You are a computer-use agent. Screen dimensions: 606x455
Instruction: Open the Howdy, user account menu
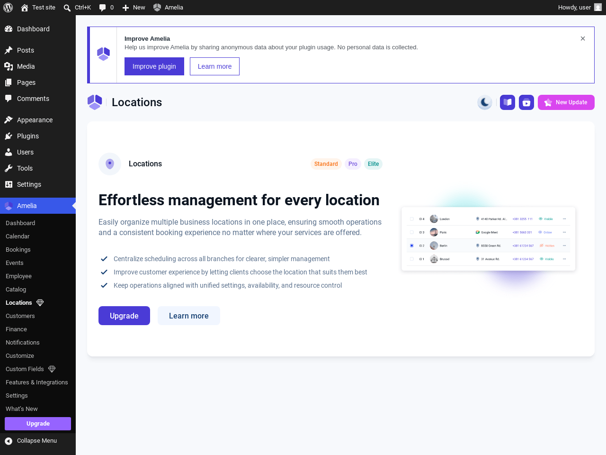579,8
